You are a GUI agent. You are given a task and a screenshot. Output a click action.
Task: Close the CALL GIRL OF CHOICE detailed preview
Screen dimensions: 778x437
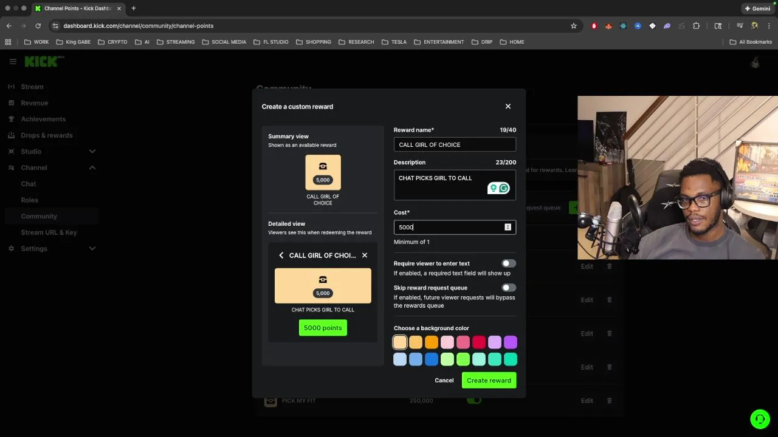click(365, 256)
